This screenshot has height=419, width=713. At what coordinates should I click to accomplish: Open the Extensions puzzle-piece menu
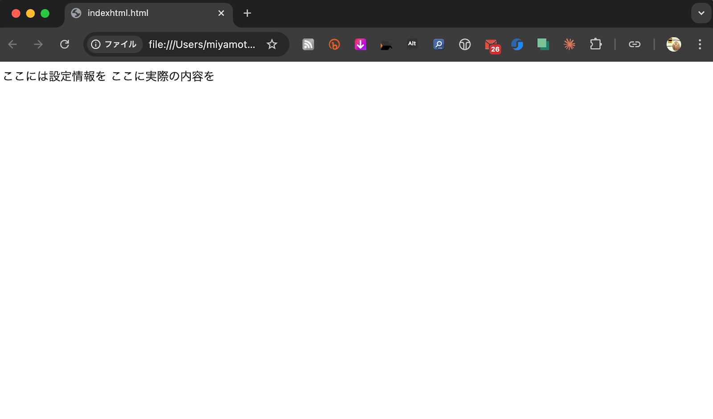tap(596, 44)
